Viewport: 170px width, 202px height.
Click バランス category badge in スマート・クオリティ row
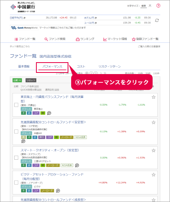(x=26, y=161)
